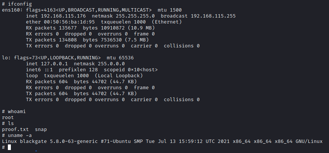The width and height of the screenshot is (329, 153).
Task: Click the snap directory name
Action: pos(41,129)
